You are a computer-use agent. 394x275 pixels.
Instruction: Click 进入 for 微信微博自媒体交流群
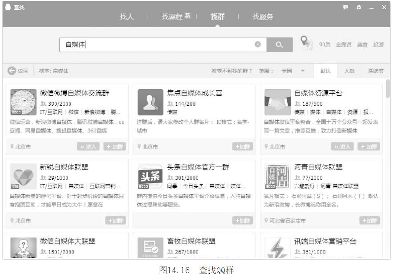89,147
